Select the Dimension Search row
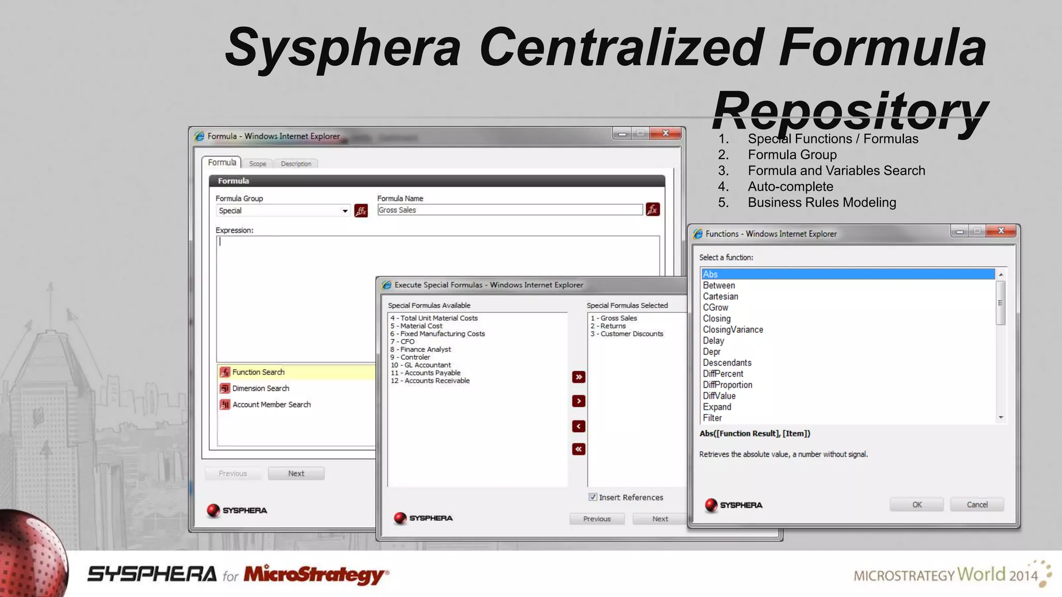The width and height of the screenshot is (1062, 597). click(296, 388)
